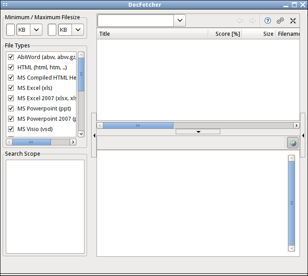Click File Types horizontal scroll-left arrow
The width and height of the screenshot is (308, 276).
click(x=9, y=142)
